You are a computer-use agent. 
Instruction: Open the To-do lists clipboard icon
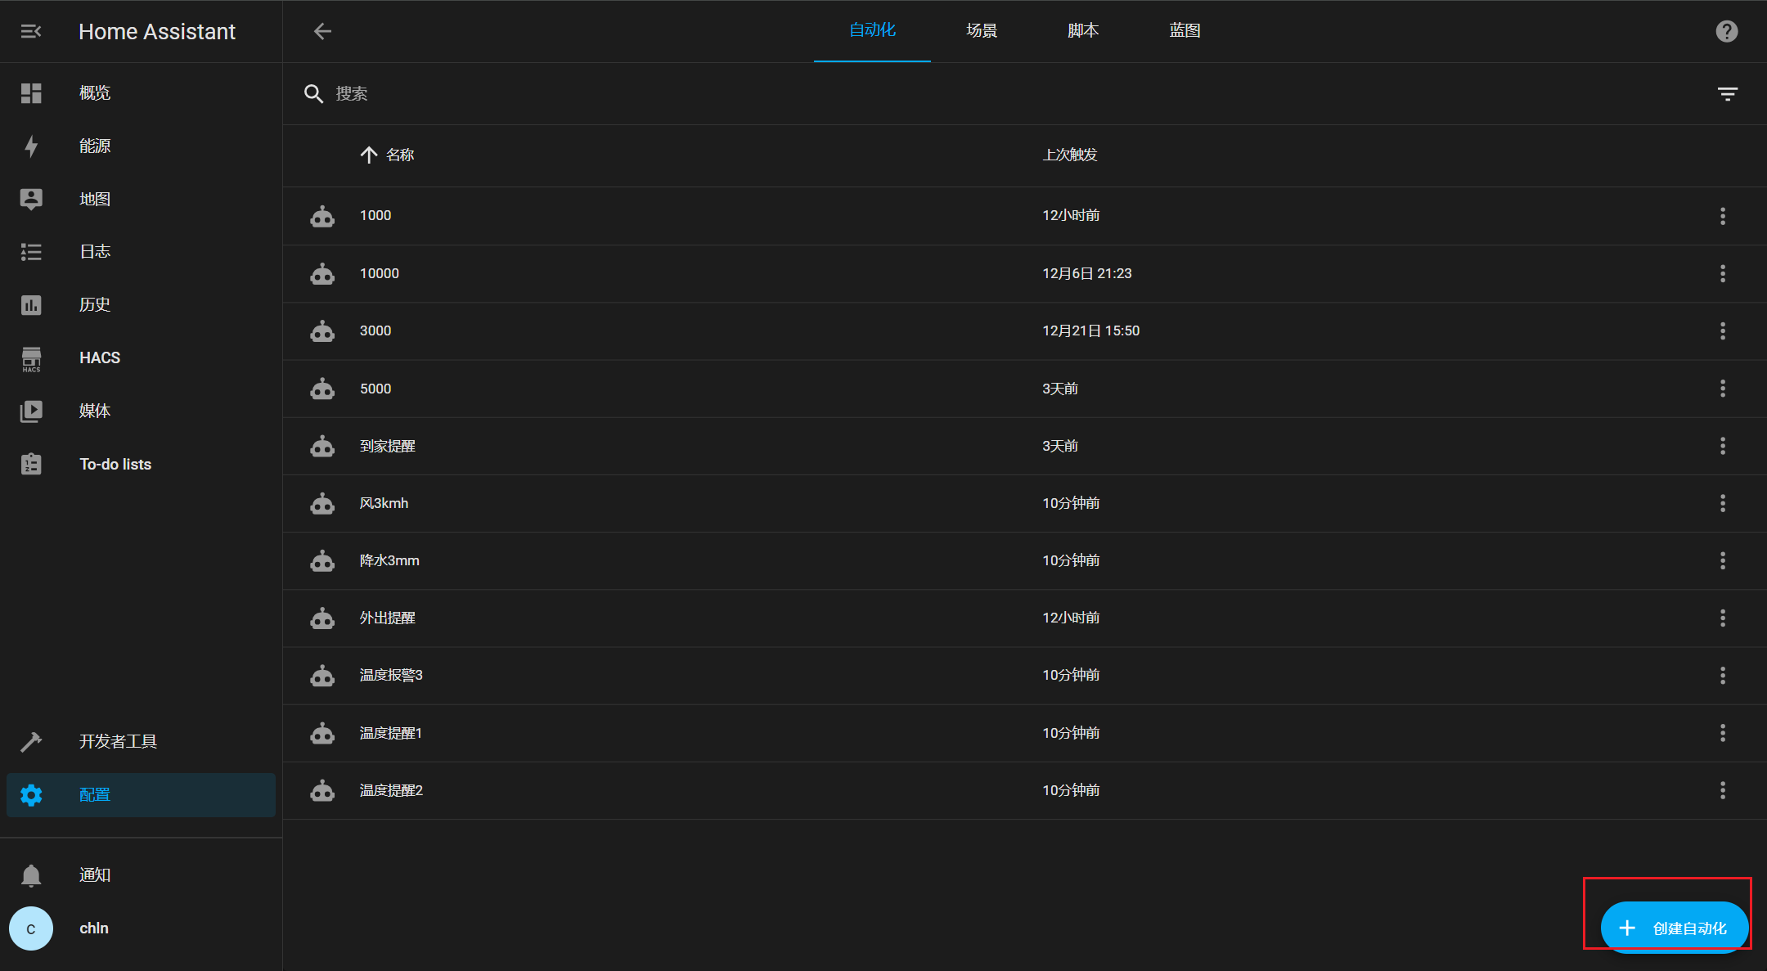click(31, 464)
